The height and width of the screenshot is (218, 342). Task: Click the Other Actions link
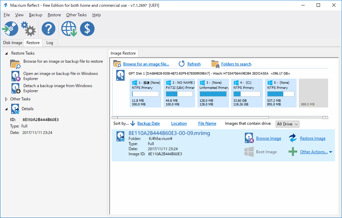click(x=314, y=152)
